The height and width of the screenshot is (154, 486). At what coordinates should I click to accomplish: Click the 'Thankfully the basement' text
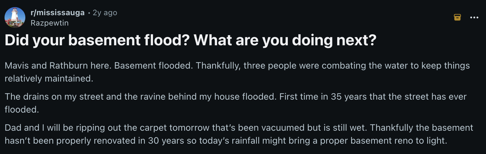tap(421, 127)
